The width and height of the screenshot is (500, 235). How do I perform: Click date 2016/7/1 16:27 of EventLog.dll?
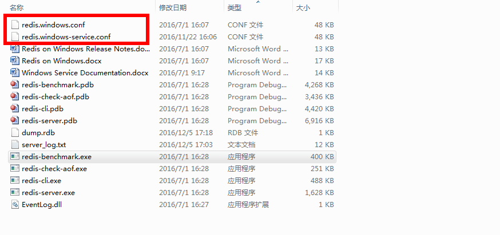[x=184, y=204]
